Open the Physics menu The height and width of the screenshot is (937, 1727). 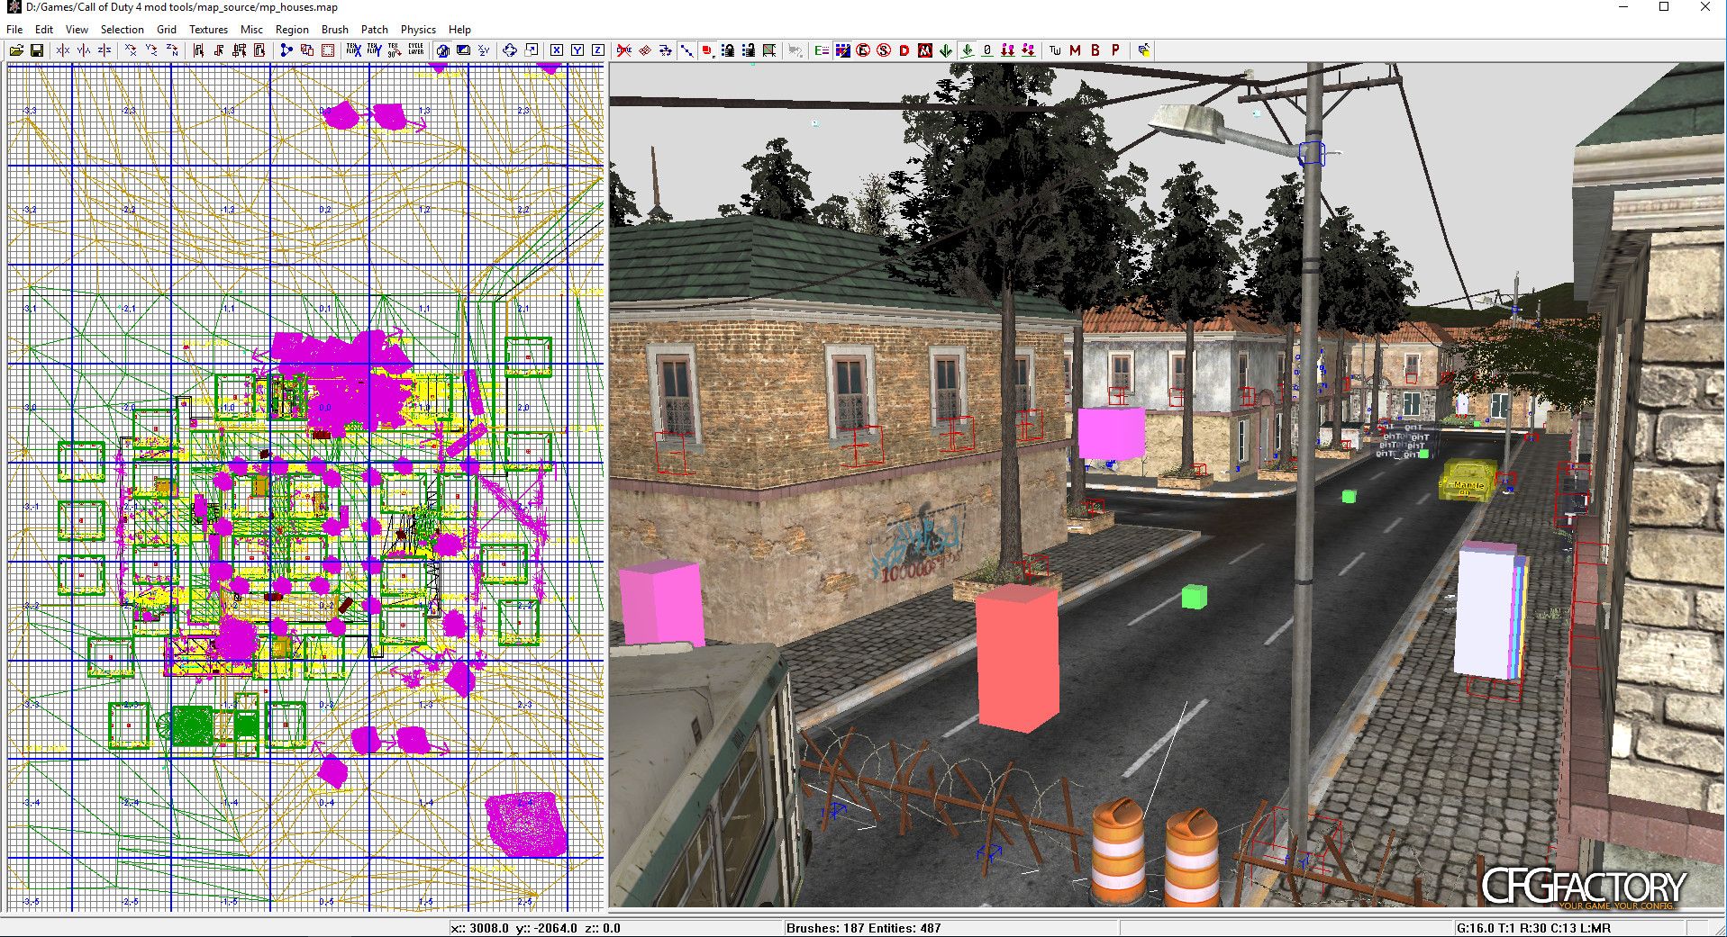tap(418, 30)
